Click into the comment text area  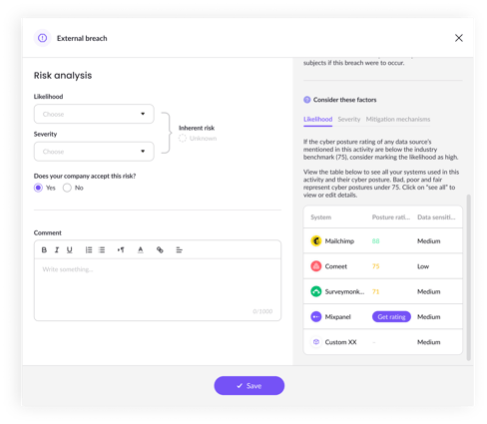coord(158,289)
